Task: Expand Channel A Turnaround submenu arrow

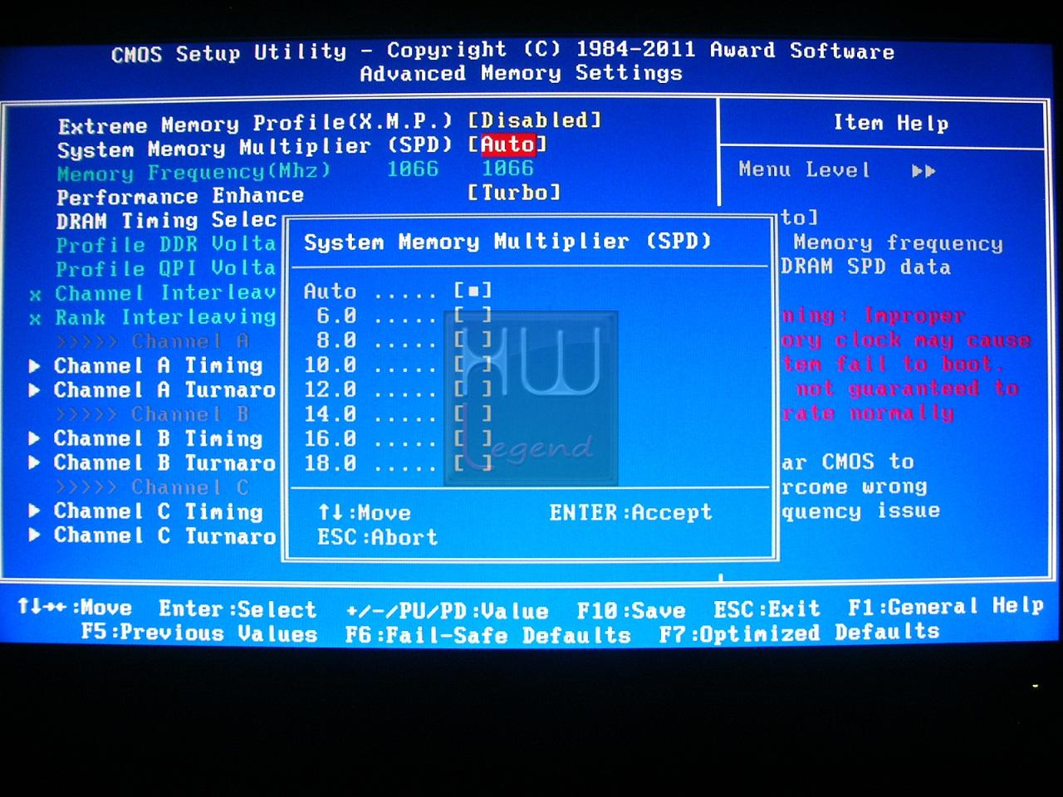Action: click(x=35, y=390)
